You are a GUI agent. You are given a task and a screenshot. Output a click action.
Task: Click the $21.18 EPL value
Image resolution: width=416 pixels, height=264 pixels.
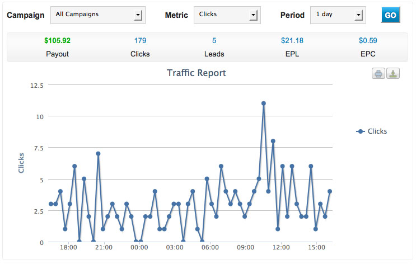(x=292, y=41)
